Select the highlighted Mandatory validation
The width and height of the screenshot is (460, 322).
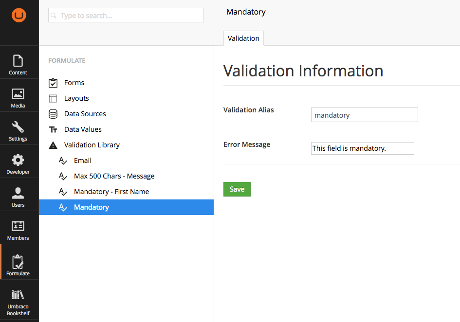pos(126,207)
